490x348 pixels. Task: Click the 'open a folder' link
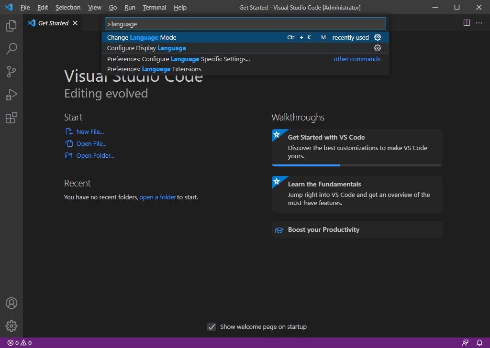click(x=157, y=197)
